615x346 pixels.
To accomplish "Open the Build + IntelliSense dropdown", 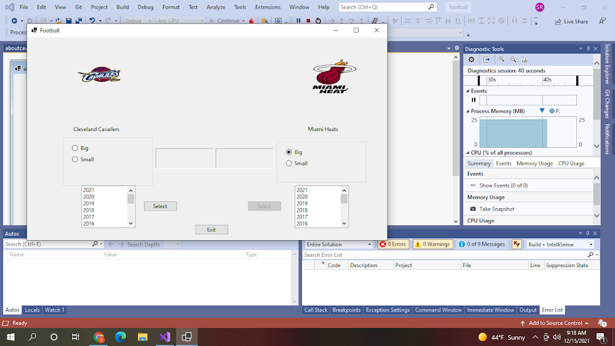I will pos(560,244).
